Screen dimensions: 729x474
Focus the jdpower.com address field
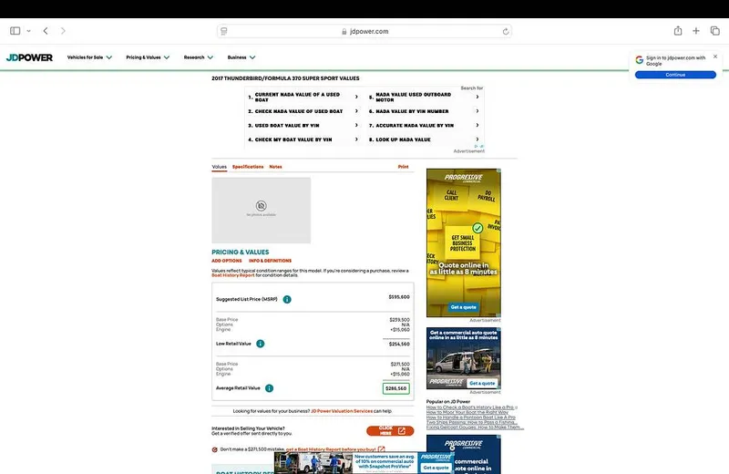click(x=364, y=31)
